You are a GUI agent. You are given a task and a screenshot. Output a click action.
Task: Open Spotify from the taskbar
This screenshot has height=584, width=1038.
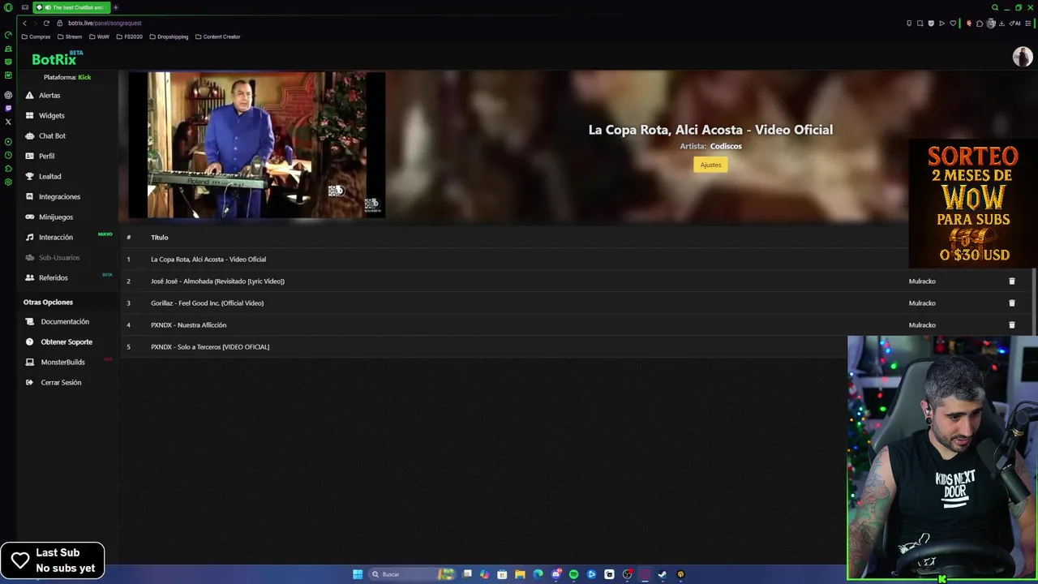click(573, 574)
